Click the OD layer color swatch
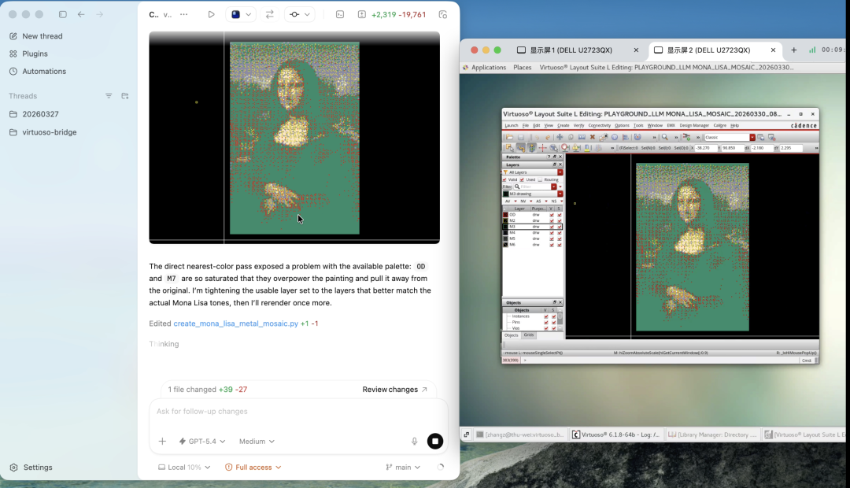 [x=506, y=215]
